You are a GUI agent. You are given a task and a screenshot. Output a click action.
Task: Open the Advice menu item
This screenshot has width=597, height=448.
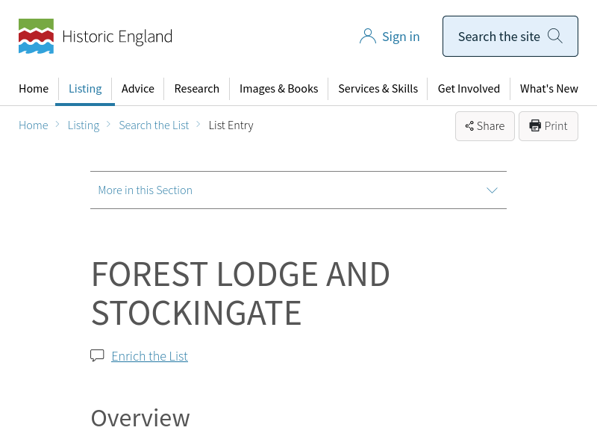138,89
